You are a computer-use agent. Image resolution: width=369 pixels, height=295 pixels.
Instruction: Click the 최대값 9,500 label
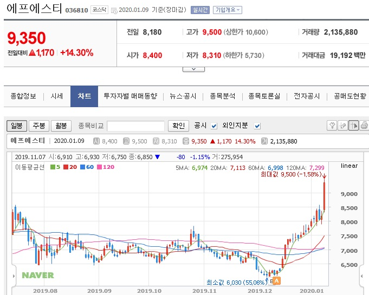pos(292,174)
